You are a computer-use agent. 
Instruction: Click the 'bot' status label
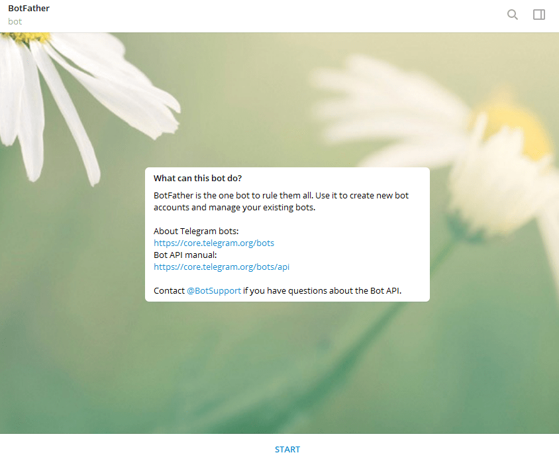point(15,21)
